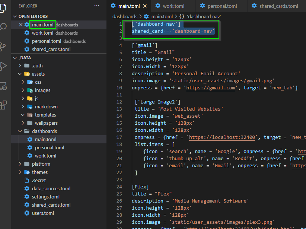This screenshot has width=306, height=229.
Task: Expand the platform folder
Action: point(20,164)
